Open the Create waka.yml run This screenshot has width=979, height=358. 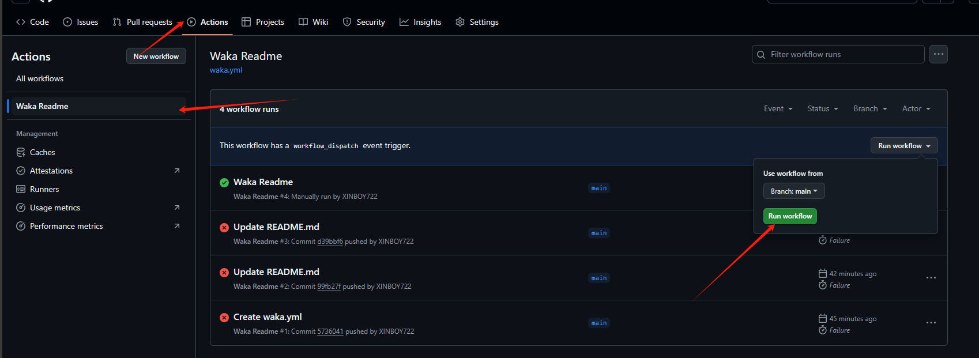(268, 316)
